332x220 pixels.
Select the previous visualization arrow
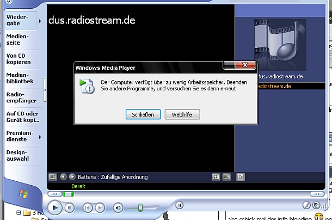coord(63,177)
